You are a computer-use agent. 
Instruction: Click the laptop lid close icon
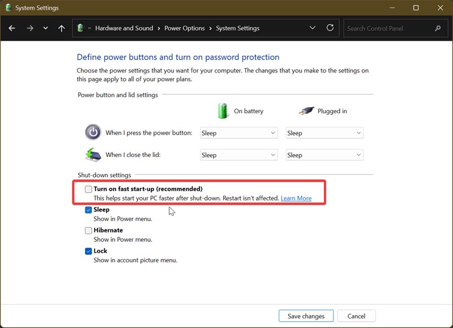[93, 155]
